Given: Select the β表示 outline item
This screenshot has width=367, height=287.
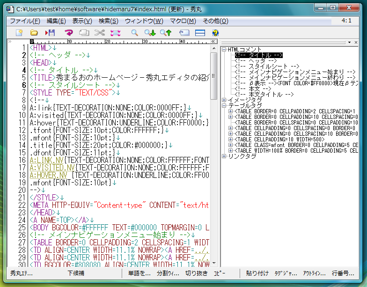Looking at the screenshot, I should coord(296,83).
